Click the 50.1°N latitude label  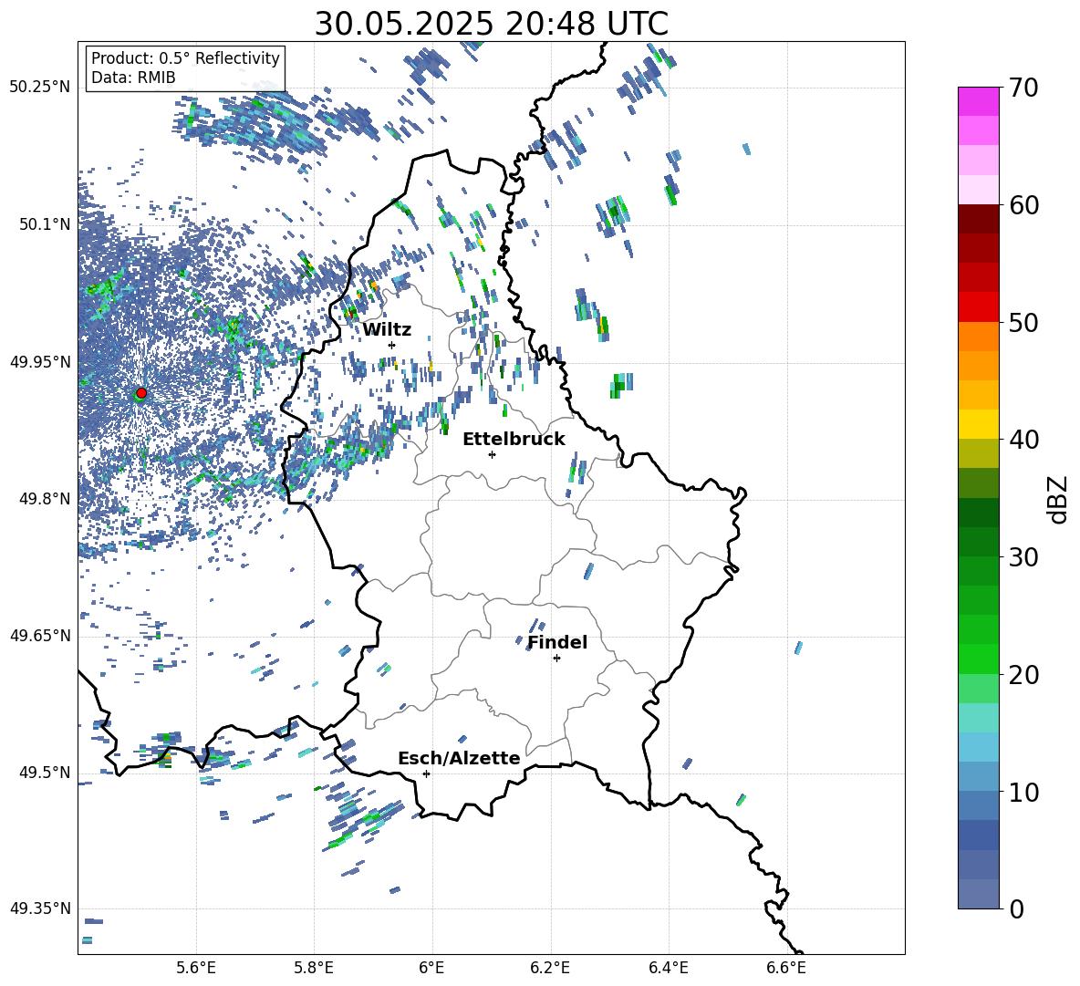pyautogui.click(x=45, y=224)
